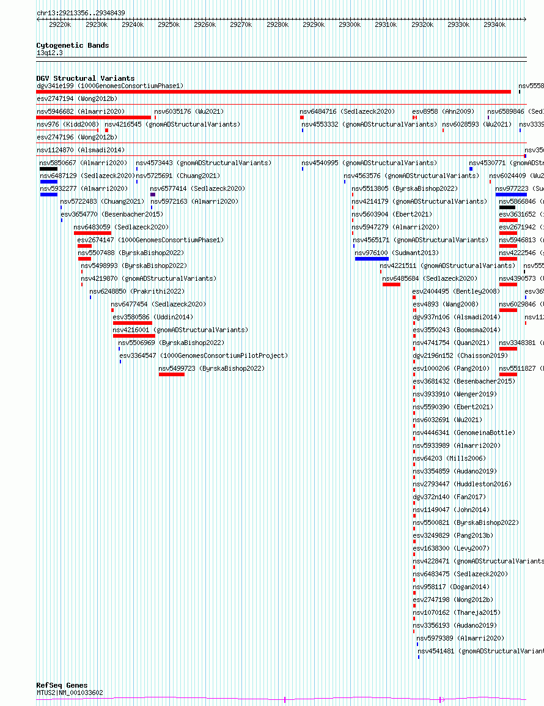This screenshot has width=544, height=706.
Task: Click the nsv5850667 (Almarri2020) label
Action: (x=83, y=163)
